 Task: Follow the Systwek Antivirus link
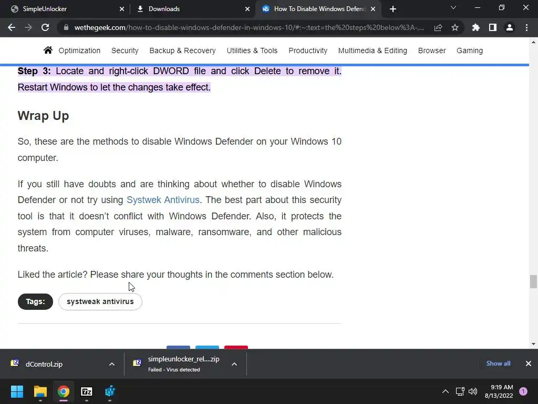pos(163,200)
